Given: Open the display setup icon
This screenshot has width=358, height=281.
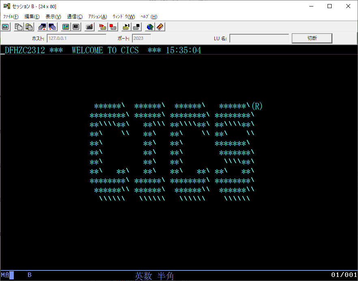Looking at the screenshot, I should pos(66,27).
